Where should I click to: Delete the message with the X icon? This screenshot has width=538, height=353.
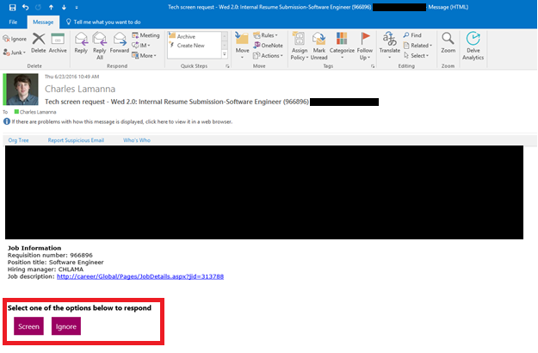click(x=39, y=43)
